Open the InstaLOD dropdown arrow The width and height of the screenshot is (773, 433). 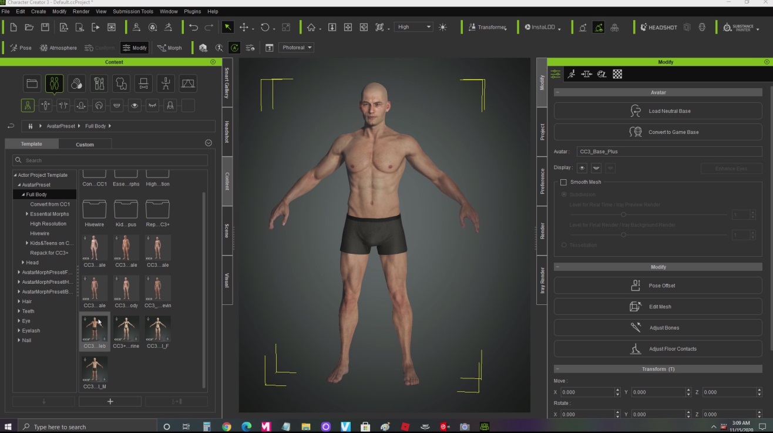click(x=560, y=28)
